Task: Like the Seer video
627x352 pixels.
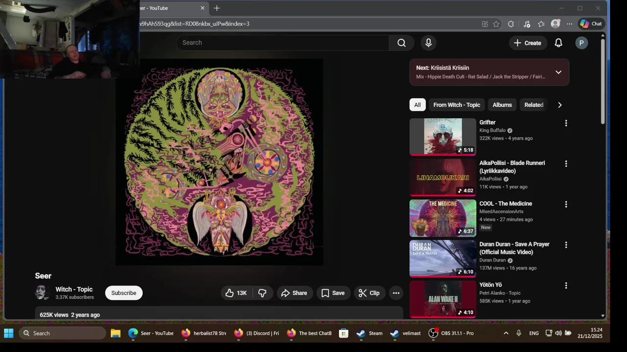Action: pos(236,293)
